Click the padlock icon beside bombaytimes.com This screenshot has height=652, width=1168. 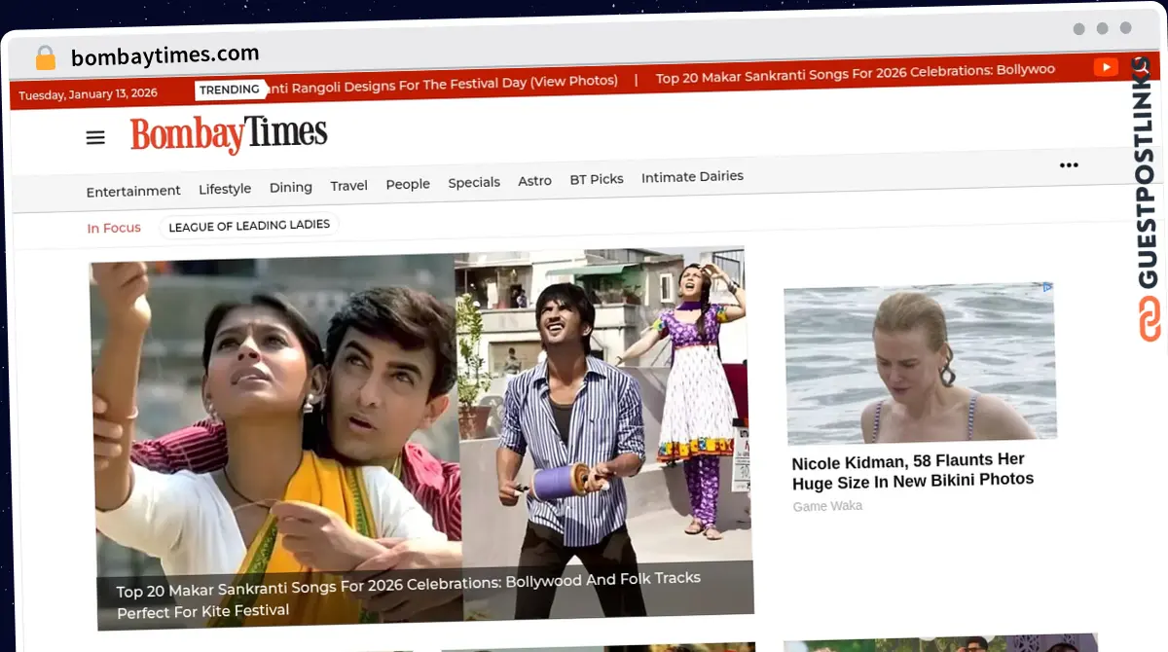coord(45,57)
